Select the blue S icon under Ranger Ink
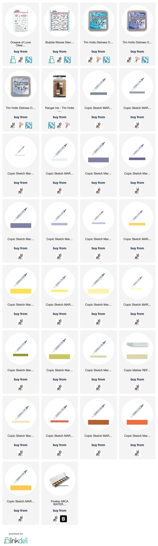Screen dimensions: 158x546 tap(52, 125)
